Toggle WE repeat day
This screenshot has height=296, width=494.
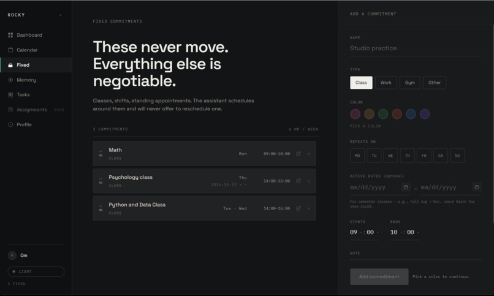pos(390,156)
